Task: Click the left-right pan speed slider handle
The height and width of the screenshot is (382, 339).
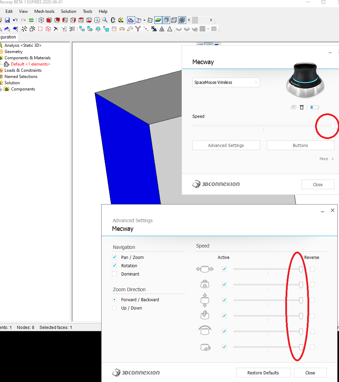Action: click(301, 269)
